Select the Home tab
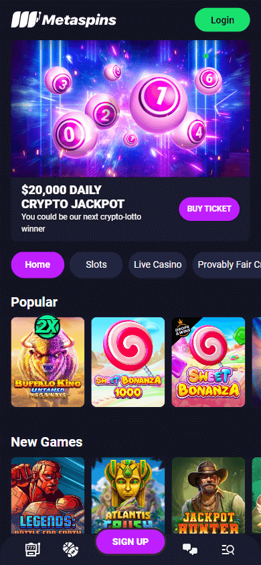The image size is (261, 565). (37, 265)
